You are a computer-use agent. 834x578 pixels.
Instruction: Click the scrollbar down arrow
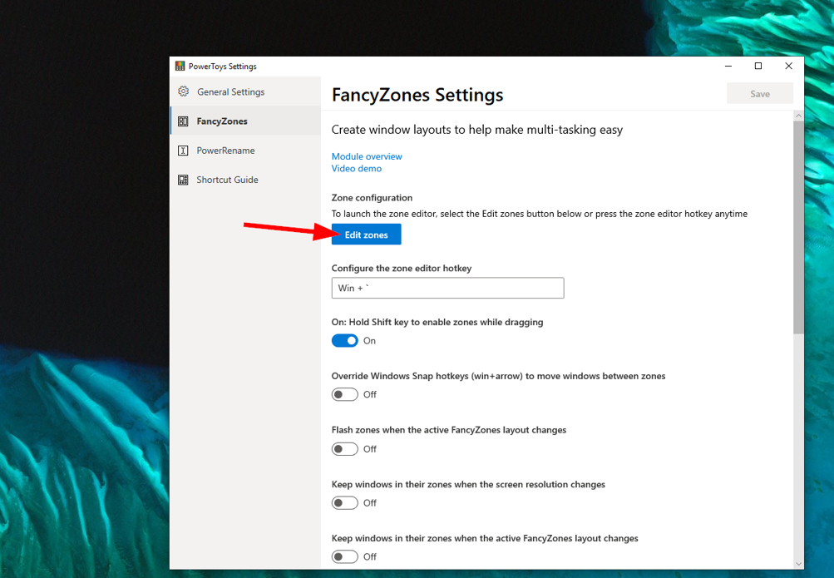[x=798, y=563]
